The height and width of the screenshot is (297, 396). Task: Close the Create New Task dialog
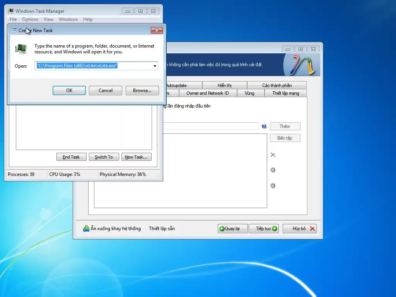pyautogui.click(x=157, y=30)
